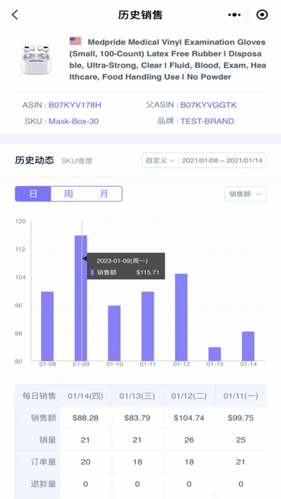
Task: Tap sales quantity 25 under 01/11
Action: point(241,440)
